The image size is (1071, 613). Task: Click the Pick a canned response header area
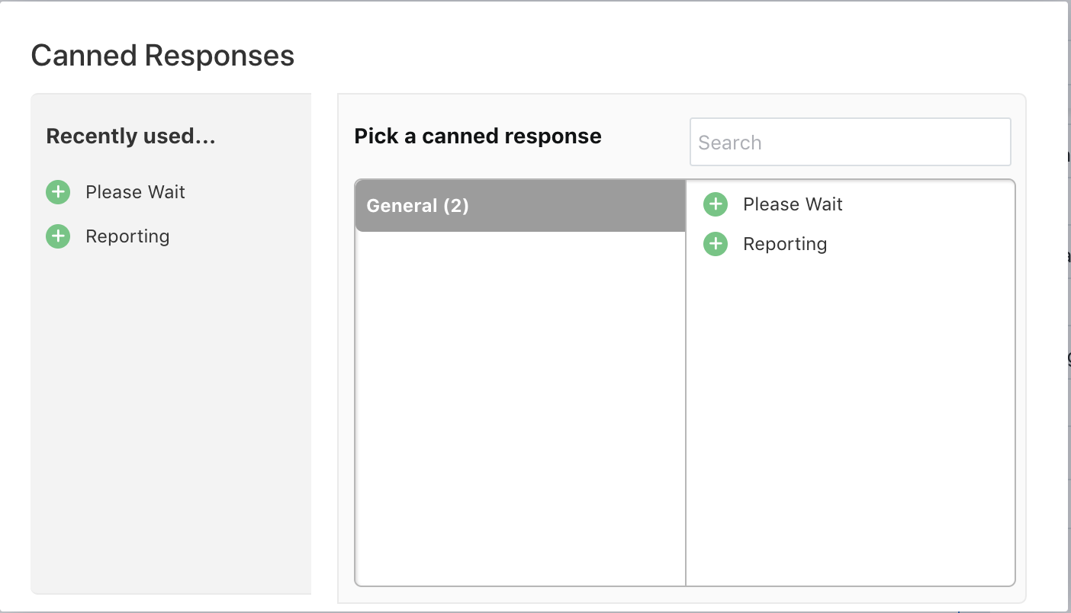[x=478, y=136]
